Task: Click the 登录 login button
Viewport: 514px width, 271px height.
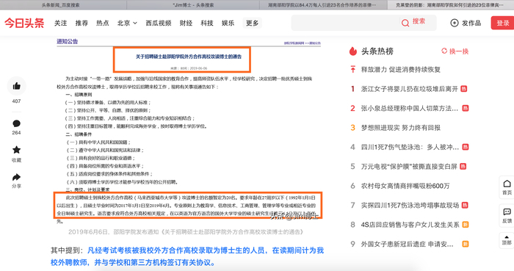Action: pos(502,23)
